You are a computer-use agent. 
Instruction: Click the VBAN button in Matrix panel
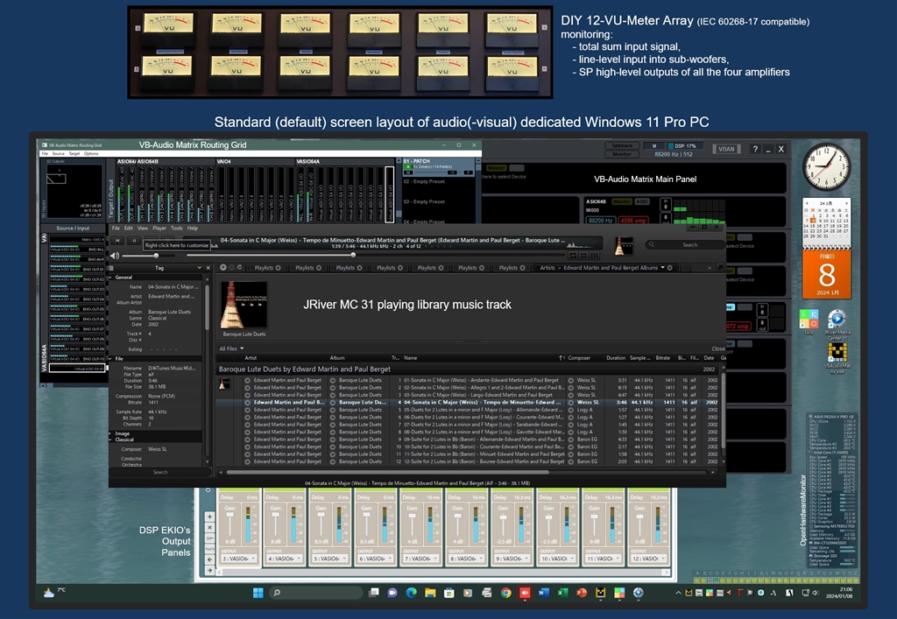point(724,150)
